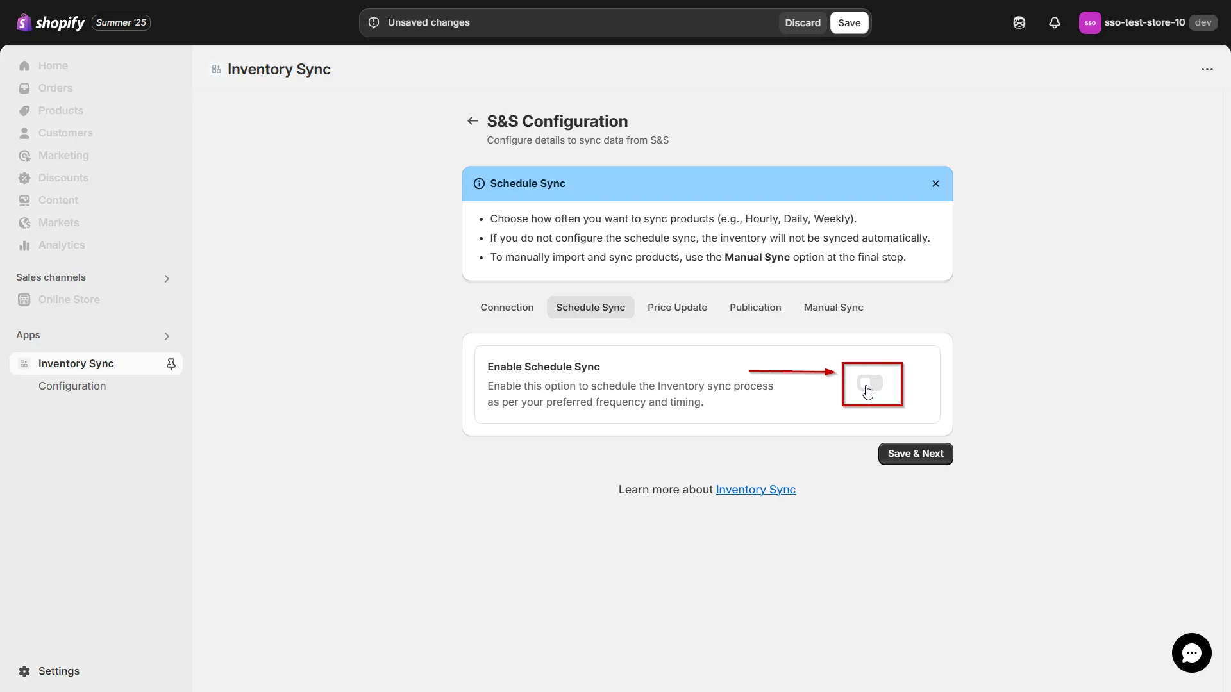Open the chat support bubble
The width and height of the screenshot is (1231, 692).
click(1191, 653)
